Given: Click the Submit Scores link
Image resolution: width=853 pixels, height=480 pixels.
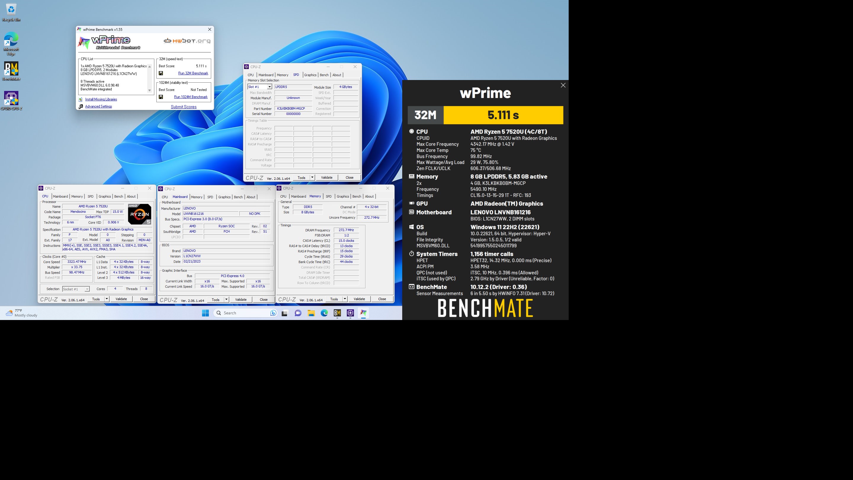Looking at the screenshot, I should coord(183,107).
